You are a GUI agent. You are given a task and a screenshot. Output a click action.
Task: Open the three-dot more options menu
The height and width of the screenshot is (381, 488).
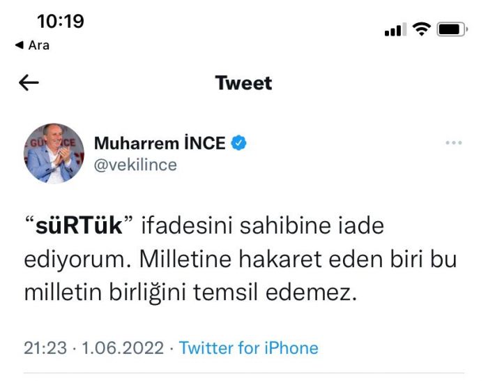point(453,143)
